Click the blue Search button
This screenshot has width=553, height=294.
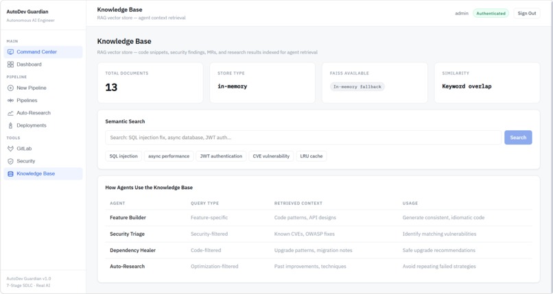click(518, 138)
